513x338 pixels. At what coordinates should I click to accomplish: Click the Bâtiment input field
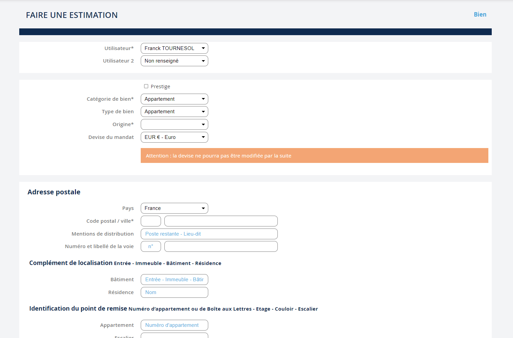[x=174, y=280]
